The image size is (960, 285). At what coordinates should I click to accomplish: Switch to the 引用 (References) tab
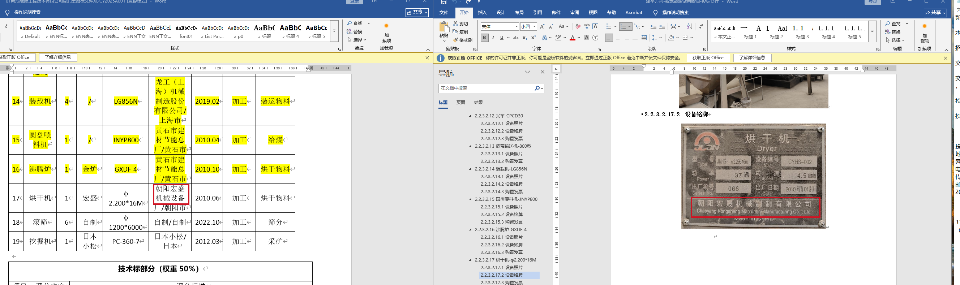click(x=538, y=13)
